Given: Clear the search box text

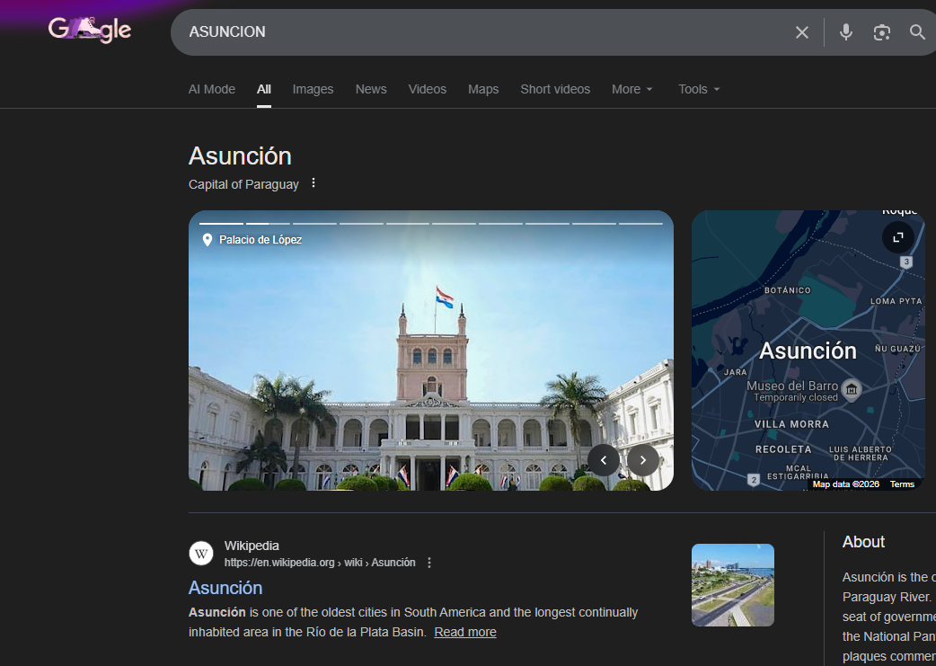Looking at the screenshot, I should 801,32.
